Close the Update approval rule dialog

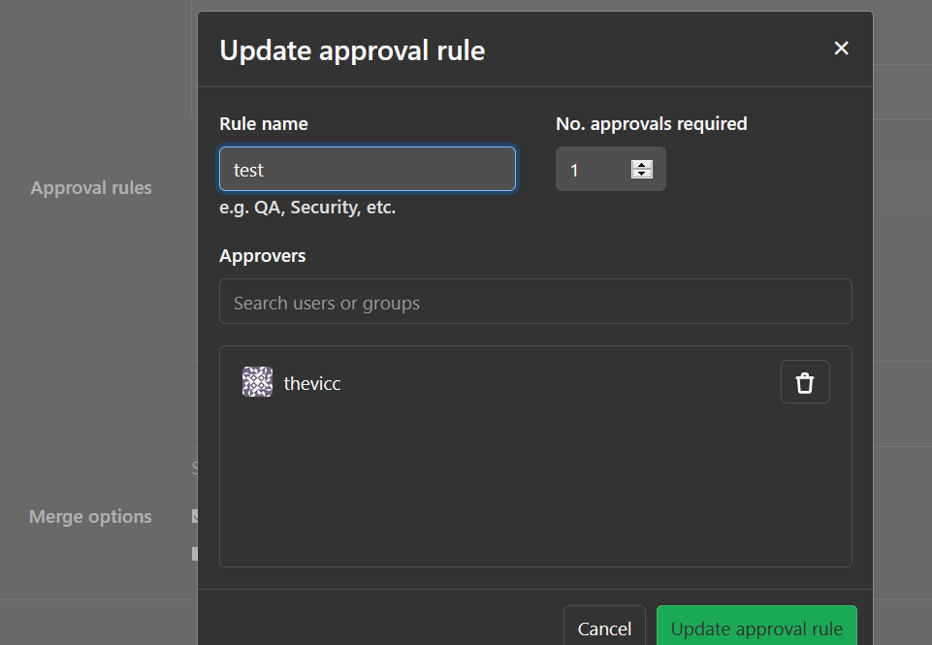(x=841, y=48)
